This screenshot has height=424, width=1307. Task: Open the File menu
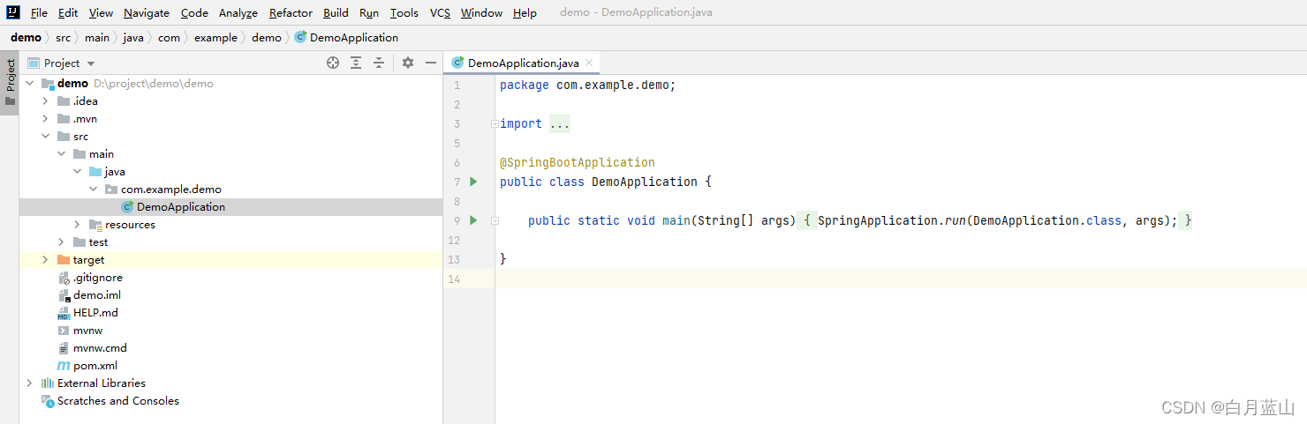click(39, 12)
